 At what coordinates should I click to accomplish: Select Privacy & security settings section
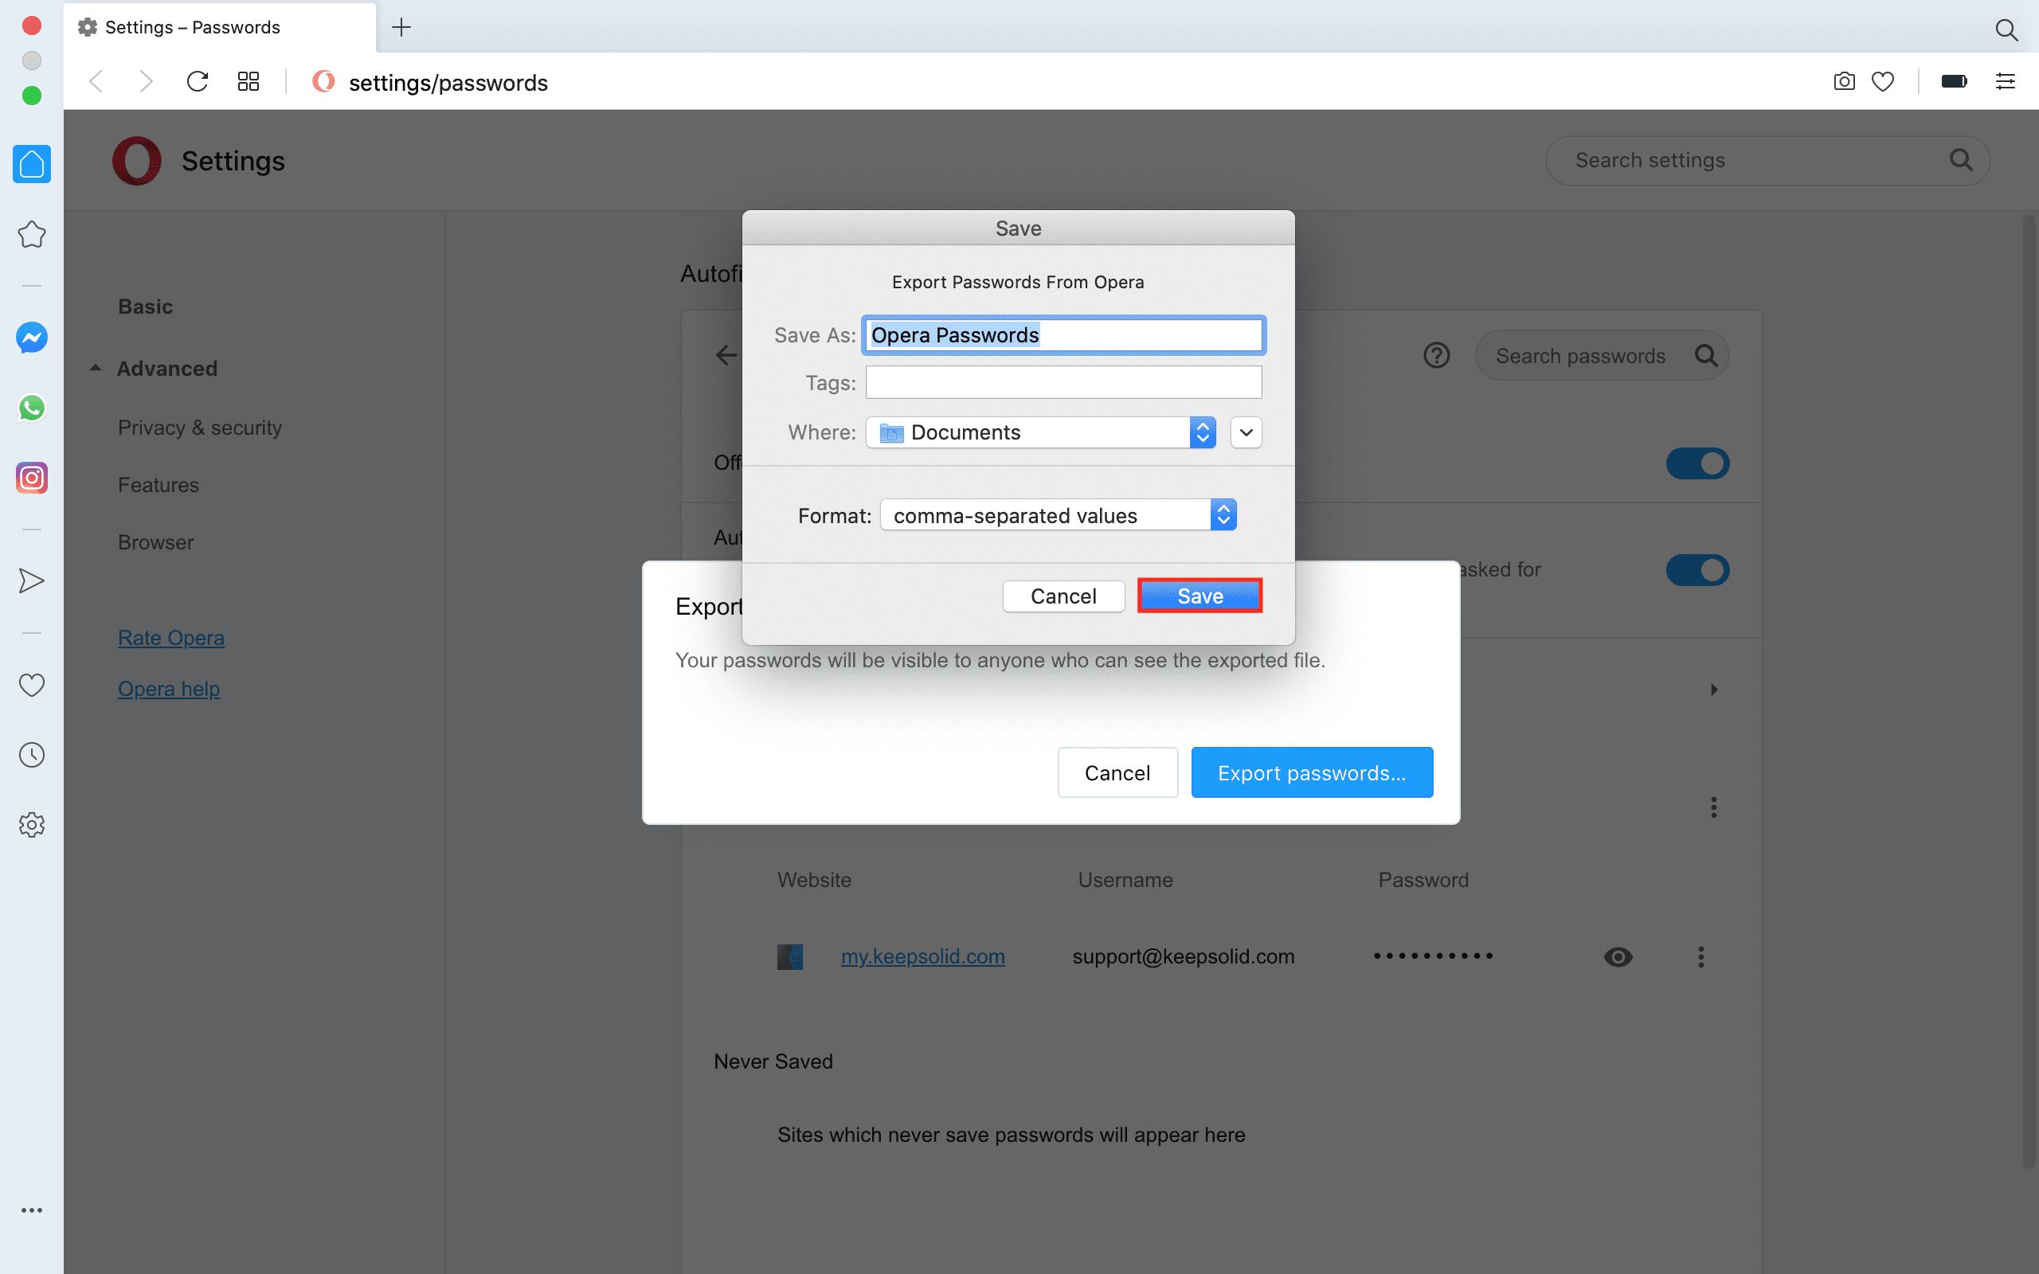[200, 428]
